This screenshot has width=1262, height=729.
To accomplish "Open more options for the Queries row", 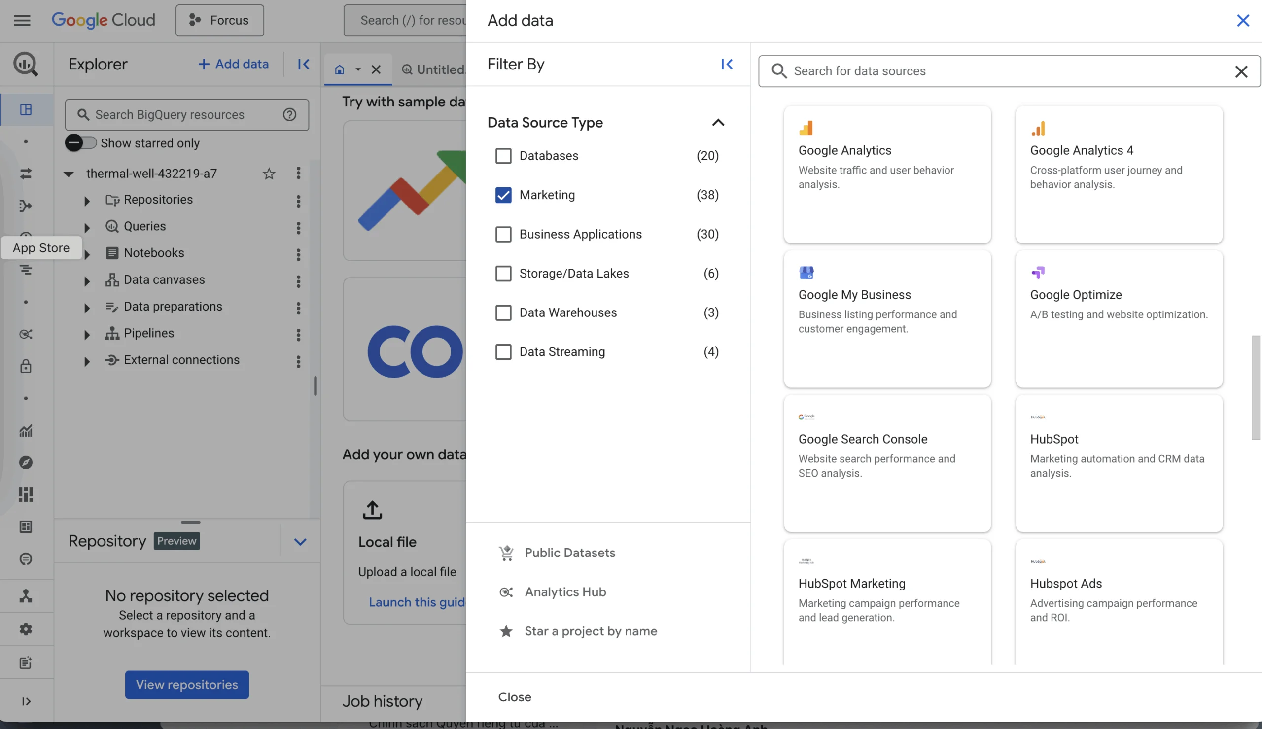I will [x=298, y=227].
